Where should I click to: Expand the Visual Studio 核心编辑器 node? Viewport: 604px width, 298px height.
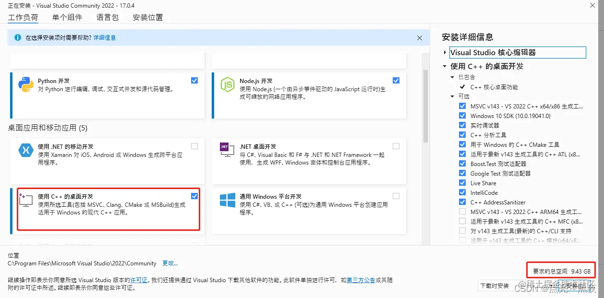pos(445,52)
